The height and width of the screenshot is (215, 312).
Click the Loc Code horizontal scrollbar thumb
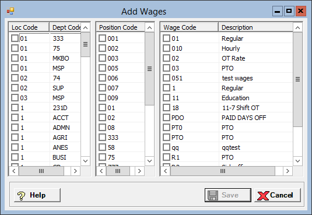click(41, 171)
